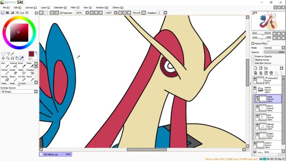
Task: Toggle visibility of ekor2 layer
Action: point(257,106)
